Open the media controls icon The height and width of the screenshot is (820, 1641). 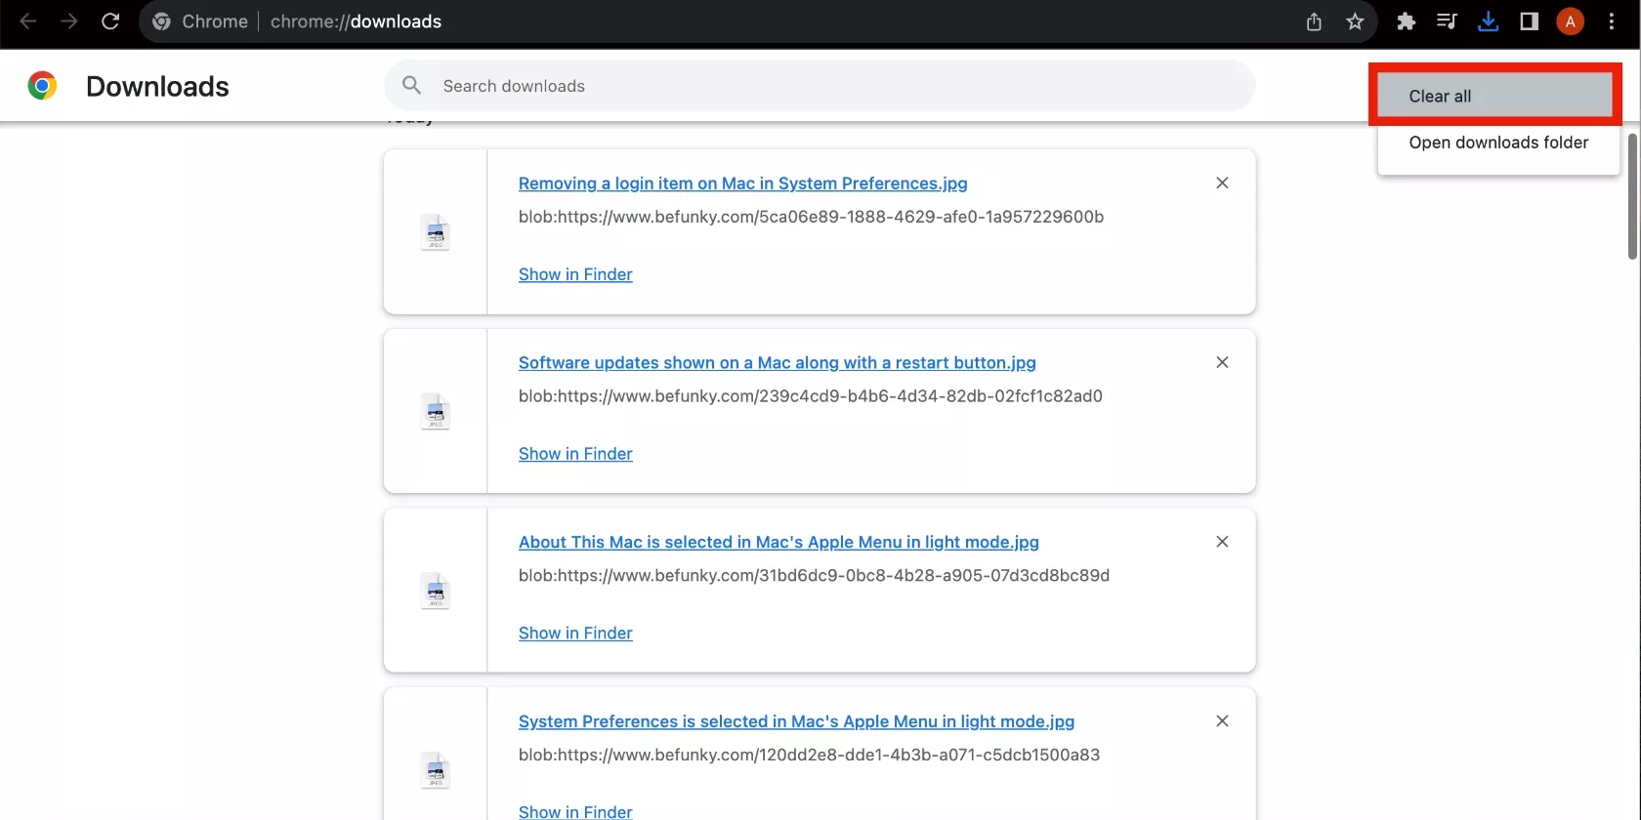(1447, 21)
